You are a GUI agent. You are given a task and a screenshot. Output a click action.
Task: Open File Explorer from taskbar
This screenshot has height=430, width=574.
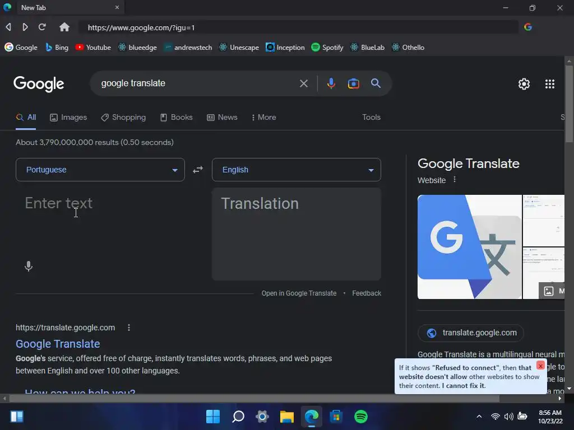click(x=287, y=417)
